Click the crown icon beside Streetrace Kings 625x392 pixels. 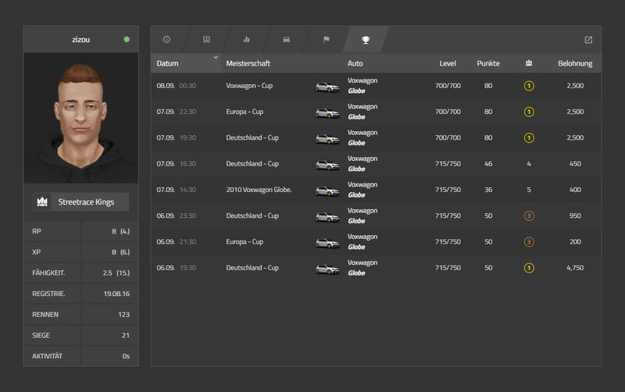pyautogui.click(x=42, y=201)
